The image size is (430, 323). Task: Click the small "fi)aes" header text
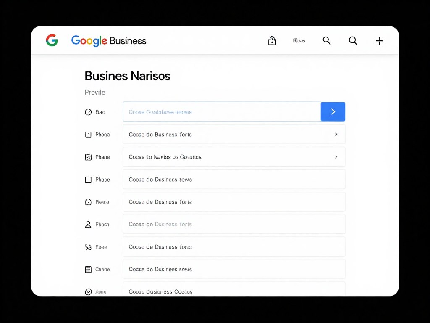[x=299, y=41]
